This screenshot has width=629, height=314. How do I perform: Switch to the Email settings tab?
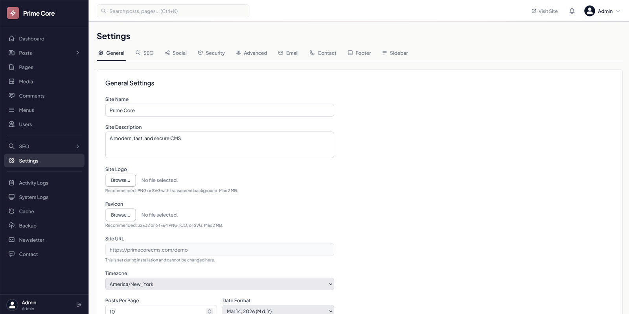(x=288, y=53)
